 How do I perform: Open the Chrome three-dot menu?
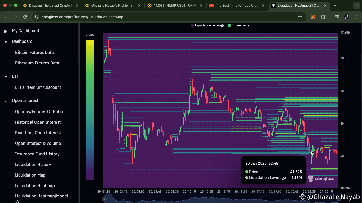[356, 17]
